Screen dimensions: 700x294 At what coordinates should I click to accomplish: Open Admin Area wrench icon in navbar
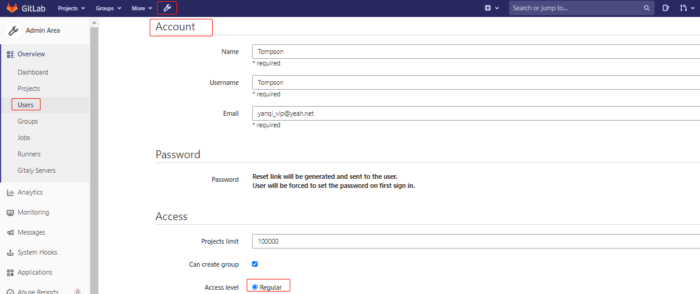(x=168, y=8)
